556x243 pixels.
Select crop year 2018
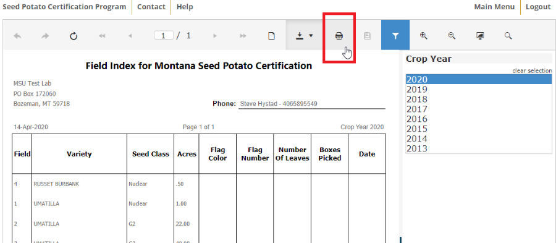point(479,100)
